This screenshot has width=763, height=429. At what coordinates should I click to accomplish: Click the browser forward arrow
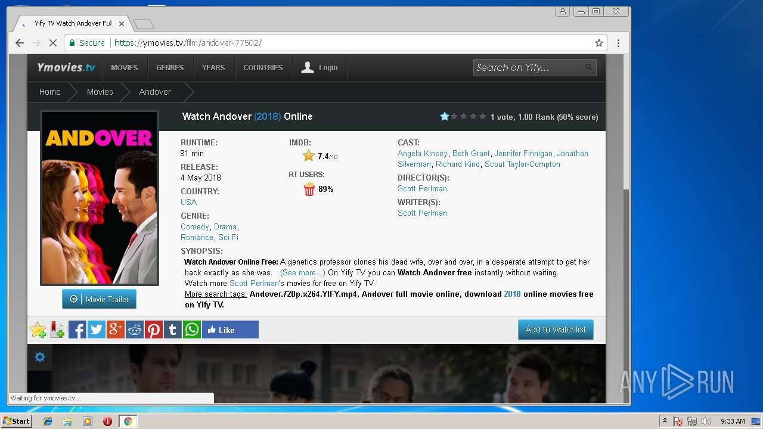coord(36,43)
